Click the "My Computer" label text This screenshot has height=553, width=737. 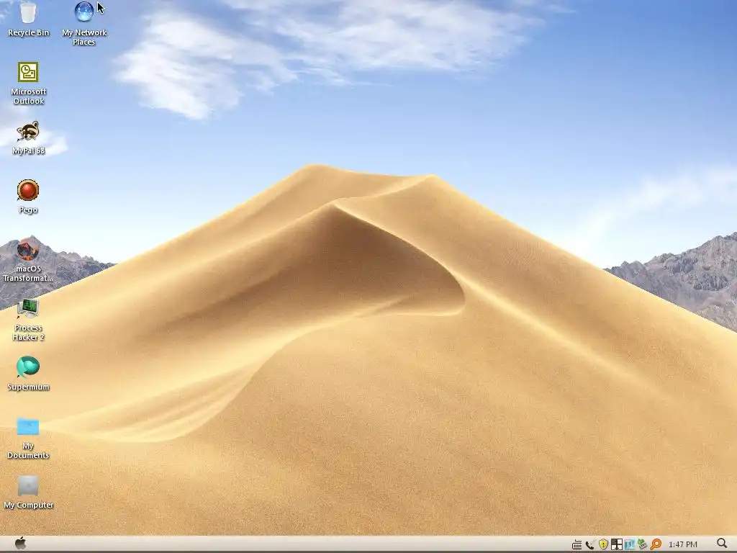coord(29,505)
